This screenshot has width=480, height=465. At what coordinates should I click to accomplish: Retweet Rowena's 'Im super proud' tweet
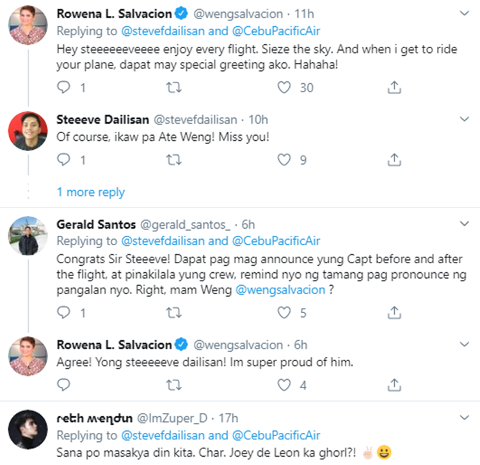tap(173, 385)
